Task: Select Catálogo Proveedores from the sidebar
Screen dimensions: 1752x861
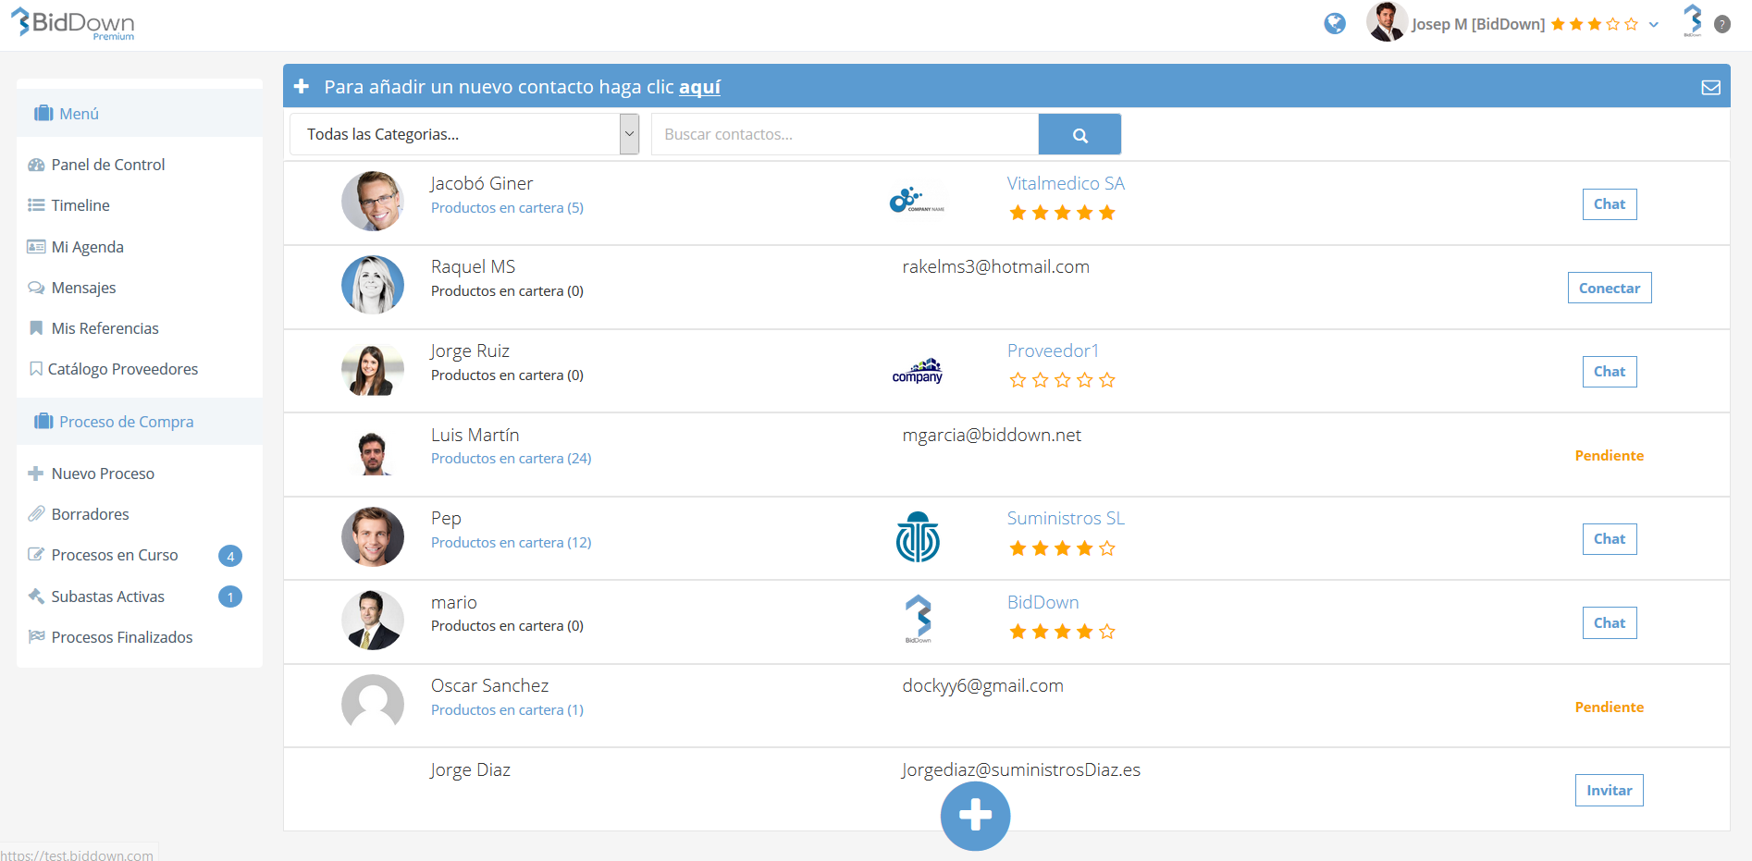Action: [122, 369]
